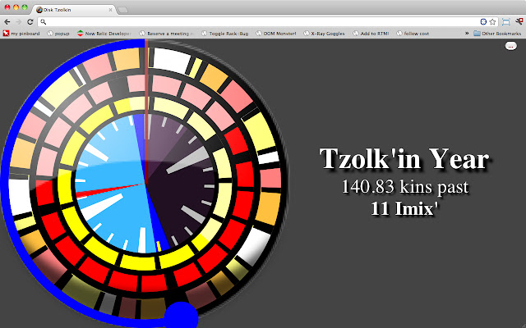The width and height of the screenshot is (526, 328).
Task: Click the Add to RTM! bookmarklet
Action: tap(371, 34)
